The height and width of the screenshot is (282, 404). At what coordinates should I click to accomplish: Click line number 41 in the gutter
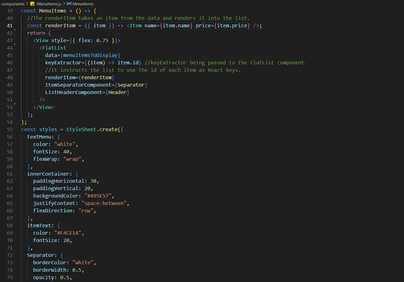pos(10,26)
